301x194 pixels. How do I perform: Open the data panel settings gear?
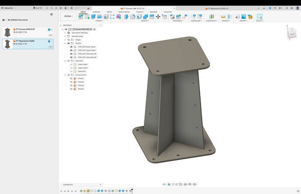point(51,14)
